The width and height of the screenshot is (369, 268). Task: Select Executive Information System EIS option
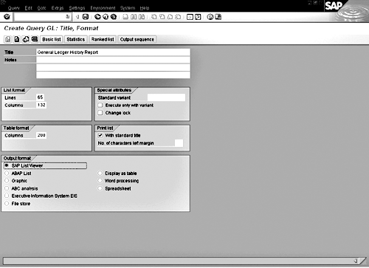click(7, 196)
